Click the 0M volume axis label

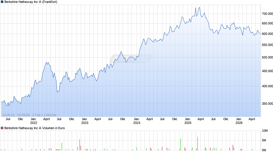point(264,150)
